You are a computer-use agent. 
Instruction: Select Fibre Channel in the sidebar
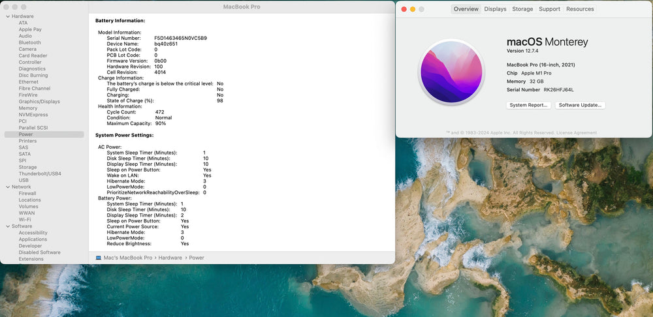point(35,89)
